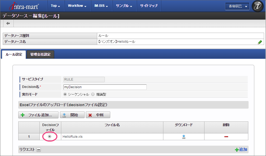Collapse the リクエスト section minus icon
Viewport: 266px width, 156px height.
point(39,149)
